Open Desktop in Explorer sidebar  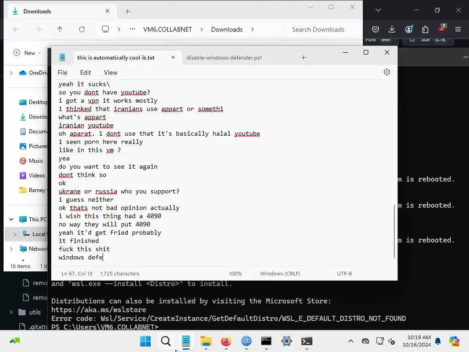(x=33, y=102)
